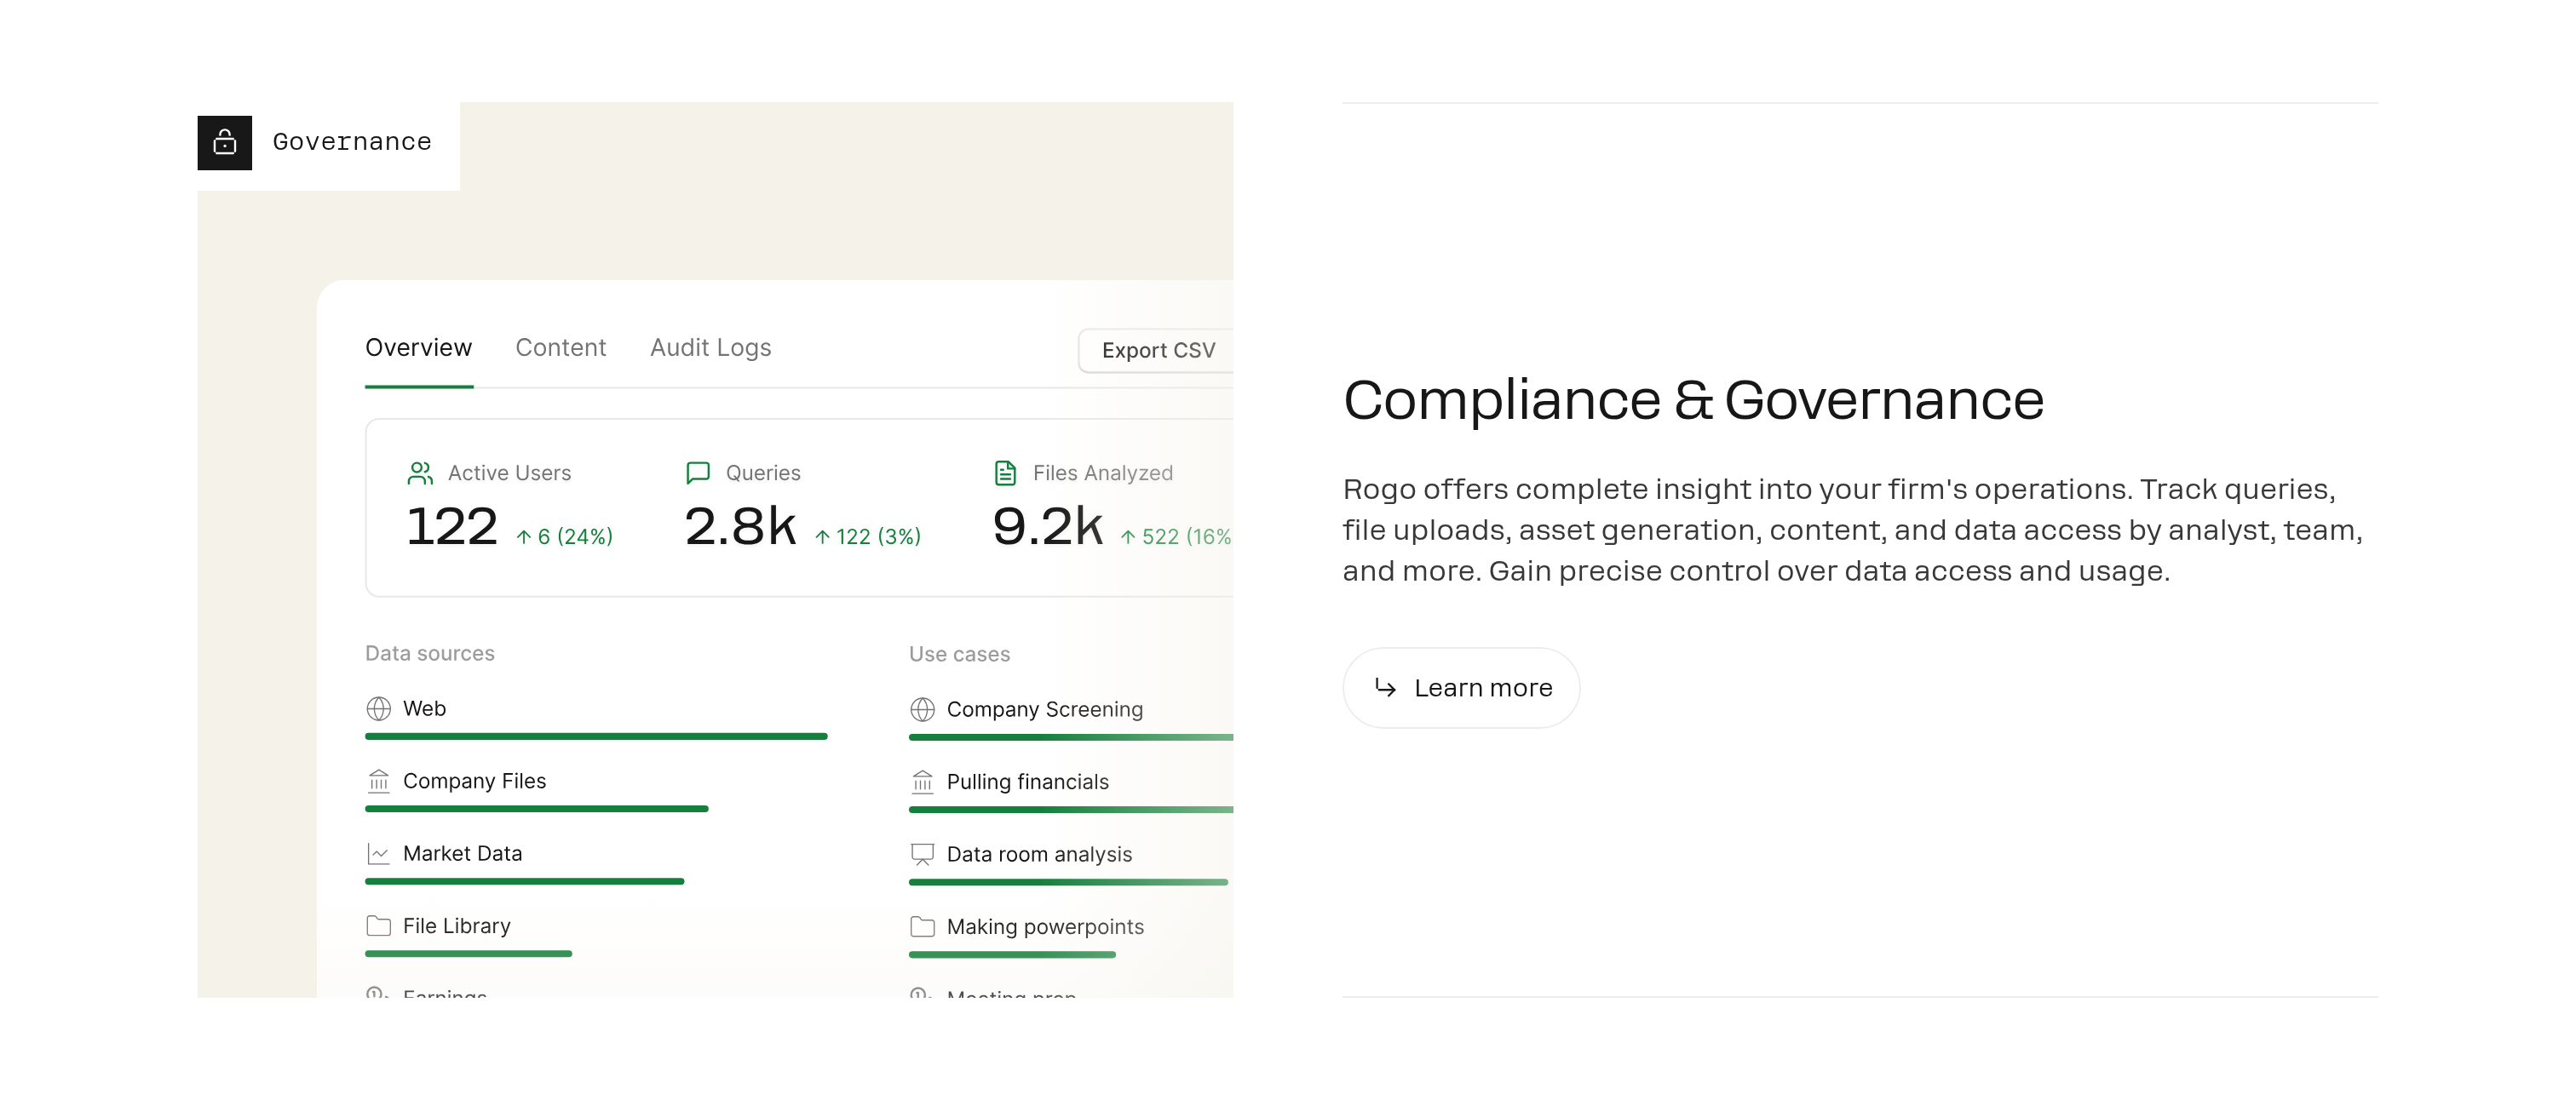Click the Pulling financials label

coord(1027,782)
